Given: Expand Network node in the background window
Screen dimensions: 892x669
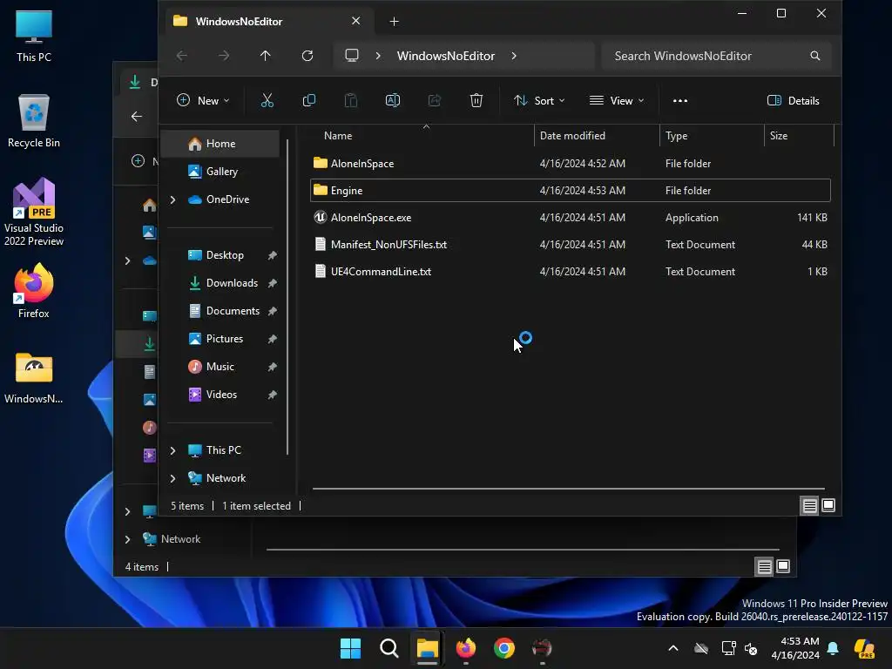Looking at the screenshot, I should click(x=127, y=538).
